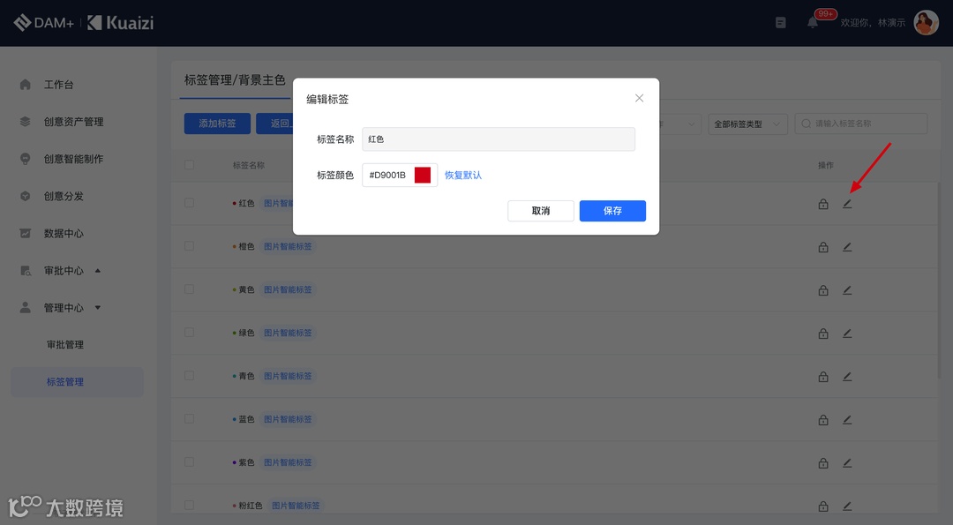Toggle the select-all checkbox in table header

point(189,165)
